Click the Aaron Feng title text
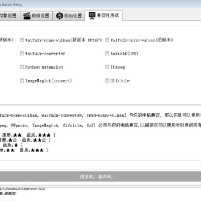 pos(12,4)
